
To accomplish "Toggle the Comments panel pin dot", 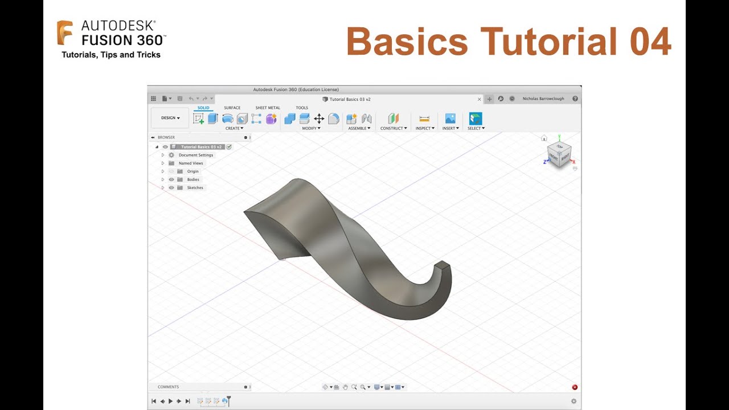I will (245, 387).
